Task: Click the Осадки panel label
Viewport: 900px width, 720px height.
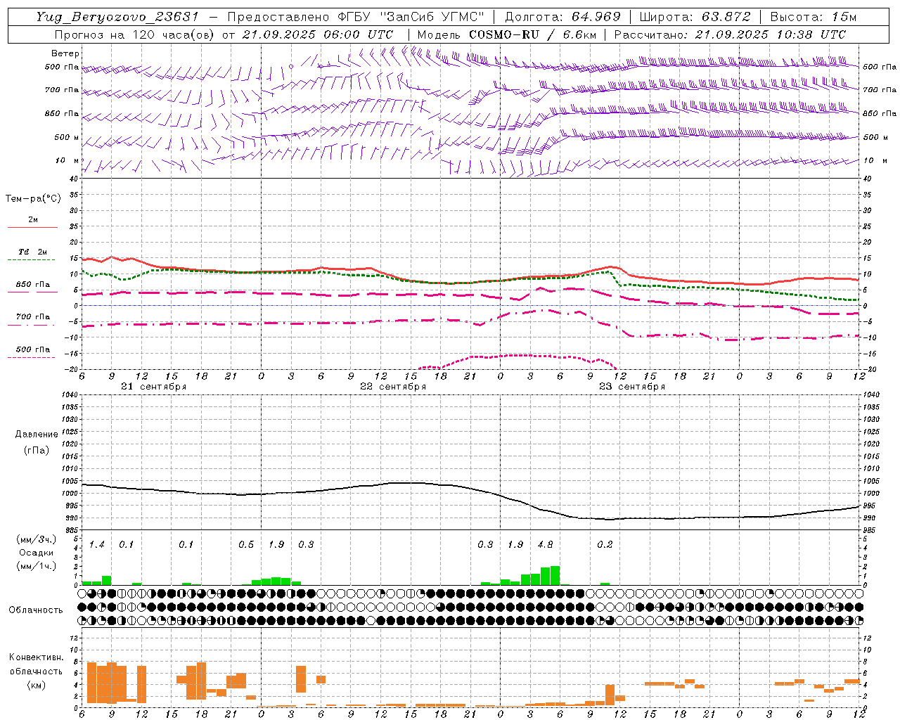Action: 36,553
